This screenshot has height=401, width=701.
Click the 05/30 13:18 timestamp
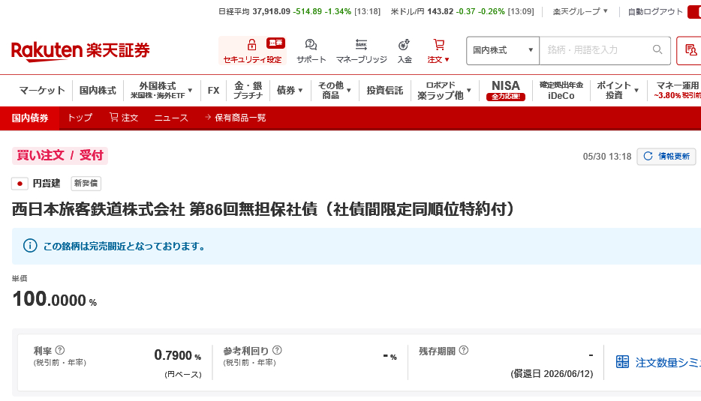click(607, 157)
